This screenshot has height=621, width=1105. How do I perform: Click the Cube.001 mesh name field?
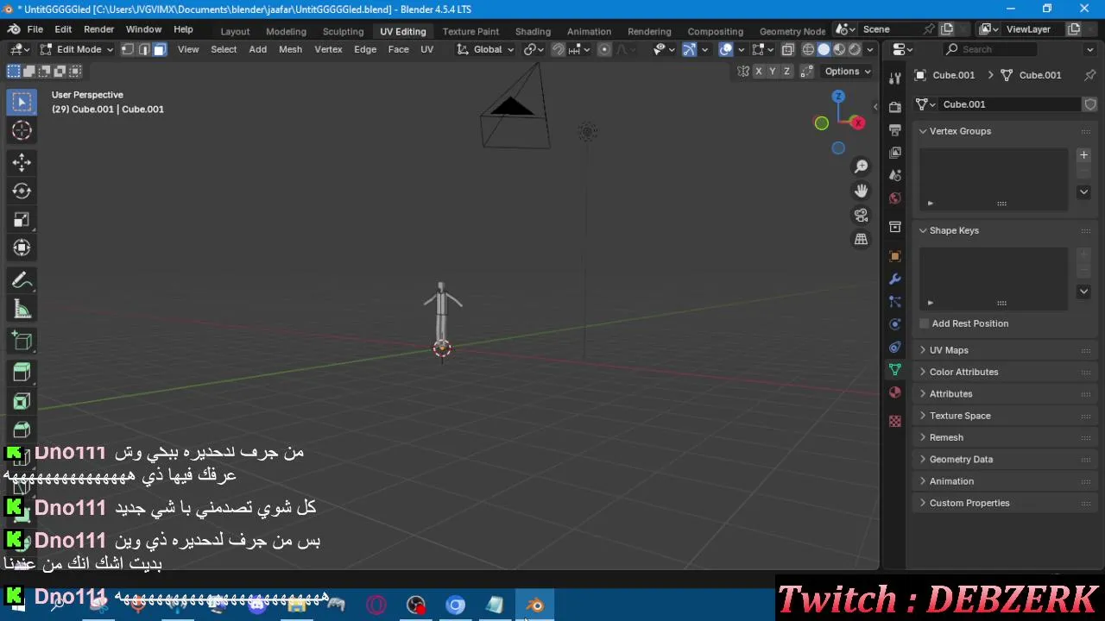[x=1010, y=104]
